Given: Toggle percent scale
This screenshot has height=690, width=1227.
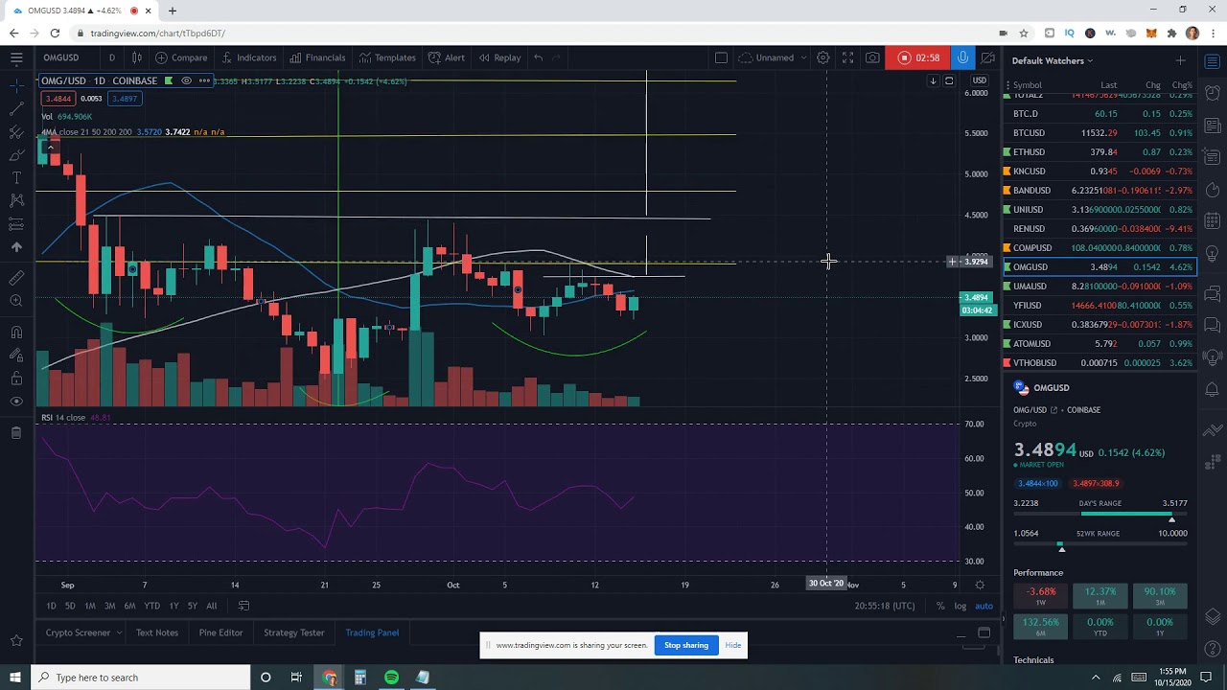Looking at the screenshot, I should click(x=940, y=606).
